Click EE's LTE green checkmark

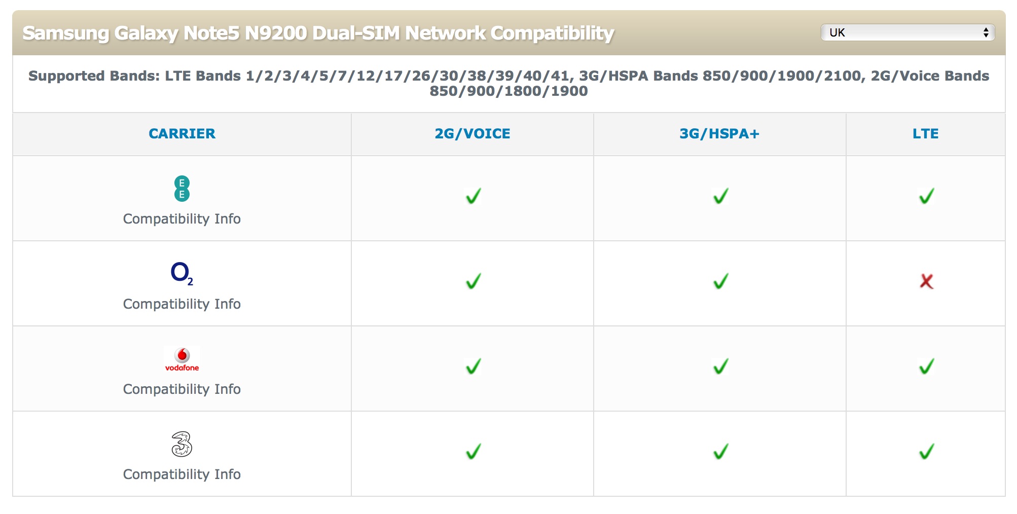click(x=926, y=196)
